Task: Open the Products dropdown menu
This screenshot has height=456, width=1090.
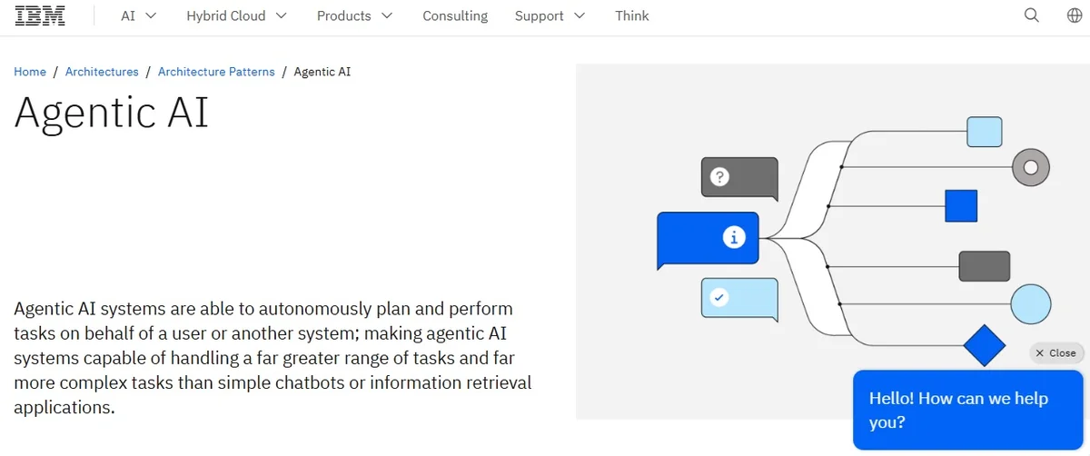Action: [x=354, y=15]
